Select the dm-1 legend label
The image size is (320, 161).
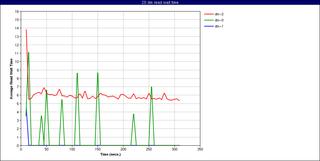(219, 26)
